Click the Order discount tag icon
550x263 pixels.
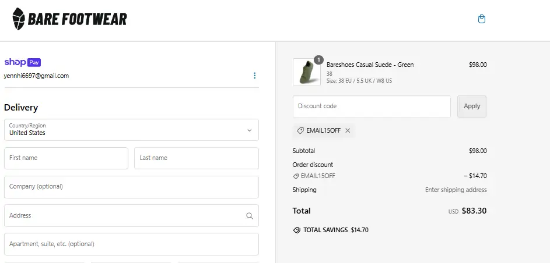click(296, 176)
